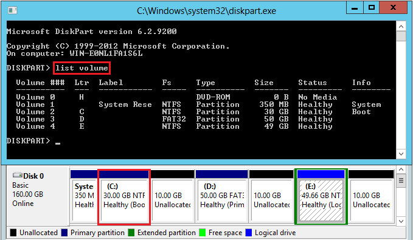Click the disk map scrollbar up arrow

tap(401, 170)
